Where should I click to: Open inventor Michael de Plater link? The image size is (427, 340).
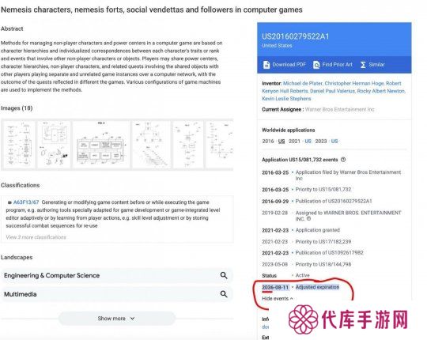point(303,83)
